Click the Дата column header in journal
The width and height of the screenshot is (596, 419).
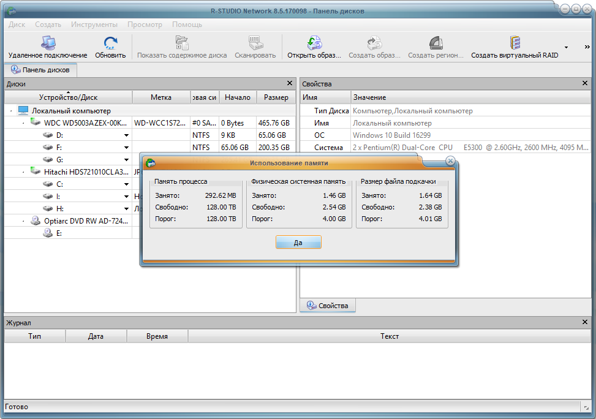tap(96, 336)
